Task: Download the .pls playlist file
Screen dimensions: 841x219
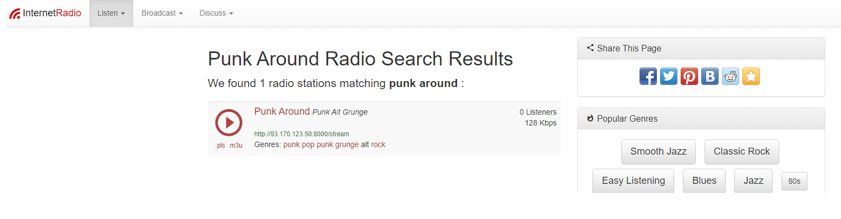Action: [x=220, y=145]
